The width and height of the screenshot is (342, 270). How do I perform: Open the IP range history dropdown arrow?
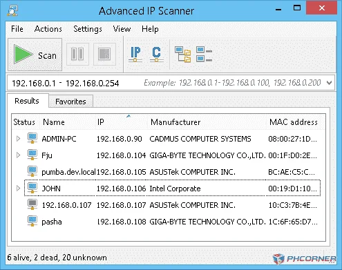tap(330, 83)
